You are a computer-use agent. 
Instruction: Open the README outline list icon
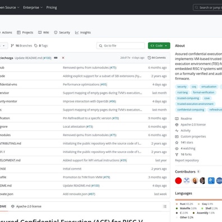(165, 206)
